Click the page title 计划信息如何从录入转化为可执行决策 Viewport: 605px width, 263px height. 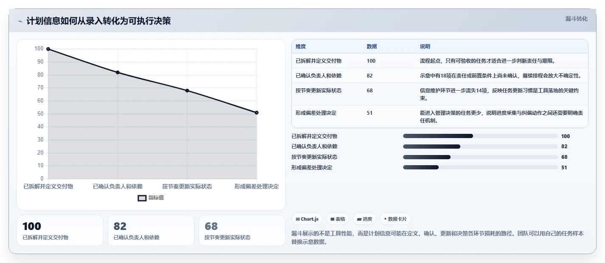98,21
